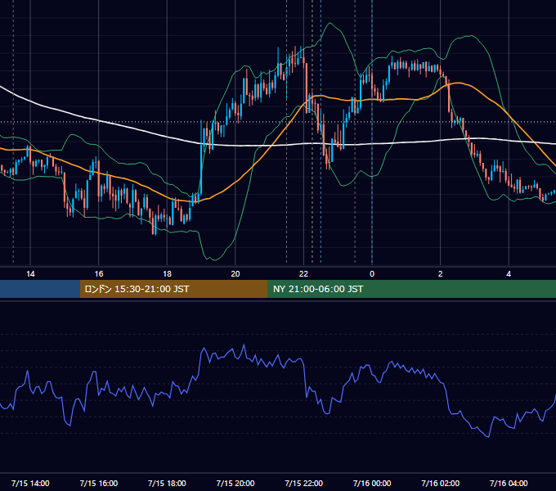Click hour label 4 on upper axis
This screenshot has width=556, height=491.
[509, 274]
